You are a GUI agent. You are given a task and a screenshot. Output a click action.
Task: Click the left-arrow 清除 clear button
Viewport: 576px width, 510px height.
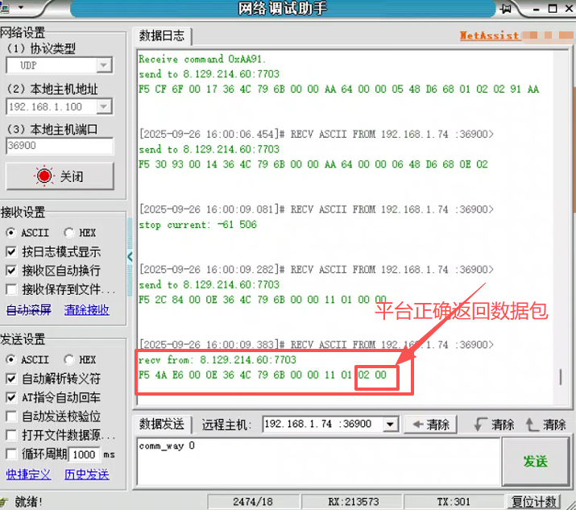click(x=430, y=425)
